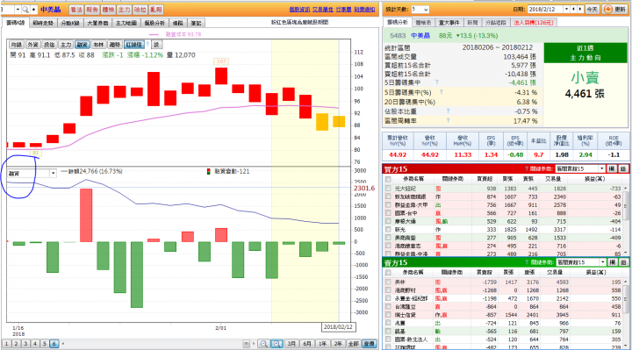Switch to the 大量券商 tab
This screenshot has width=632, height=350.
[98, 23]
